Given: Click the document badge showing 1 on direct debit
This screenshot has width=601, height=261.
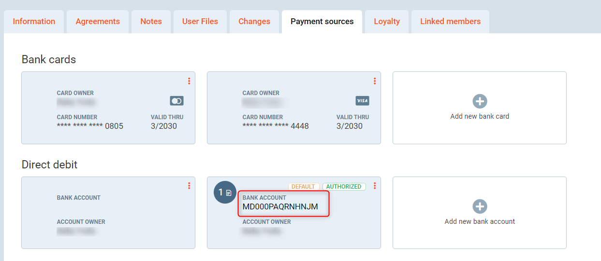Looking at the screenshot, I should click(225, 192).
